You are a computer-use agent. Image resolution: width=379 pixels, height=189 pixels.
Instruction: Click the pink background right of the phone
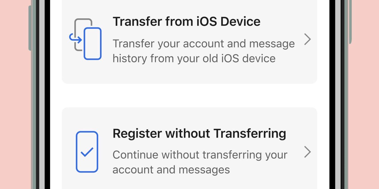point(364,94)
